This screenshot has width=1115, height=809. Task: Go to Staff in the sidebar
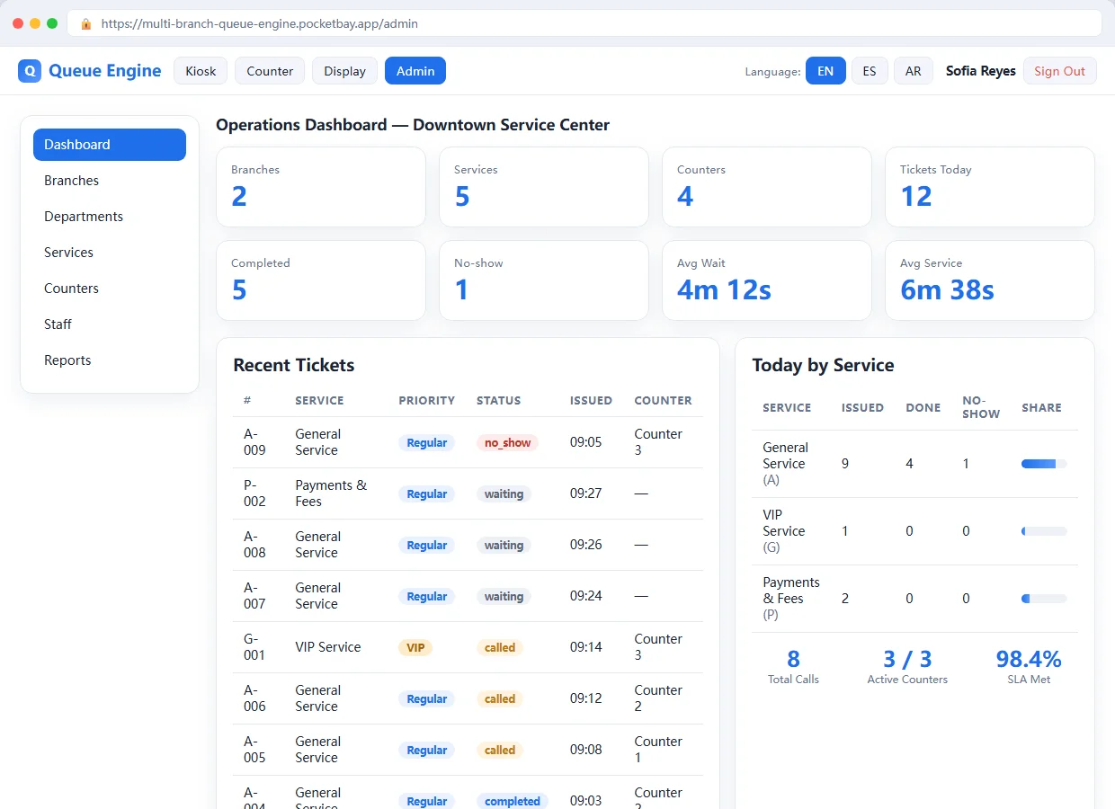110,324
